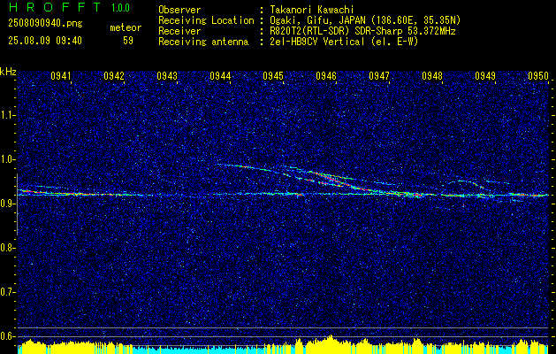Click the Receiving antenna label
556x354 pixels.
coord(203,42)
